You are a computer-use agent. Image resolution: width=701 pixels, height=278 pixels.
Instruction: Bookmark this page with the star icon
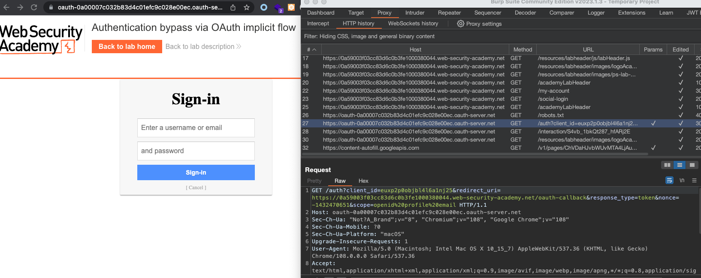pyautogui.click(x=246, y=7)
